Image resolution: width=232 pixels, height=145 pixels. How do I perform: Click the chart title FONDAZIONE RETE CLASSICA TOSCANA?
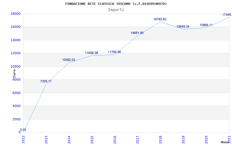(116, 4)
